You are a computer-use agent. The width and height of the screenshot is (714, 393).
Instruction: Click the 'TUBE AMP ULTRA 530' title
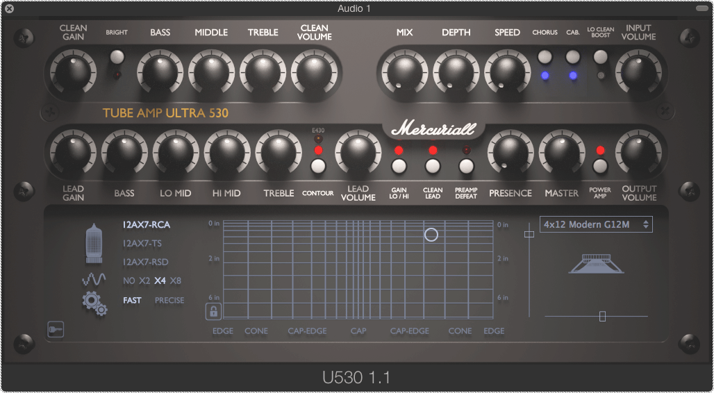[165, 113]
